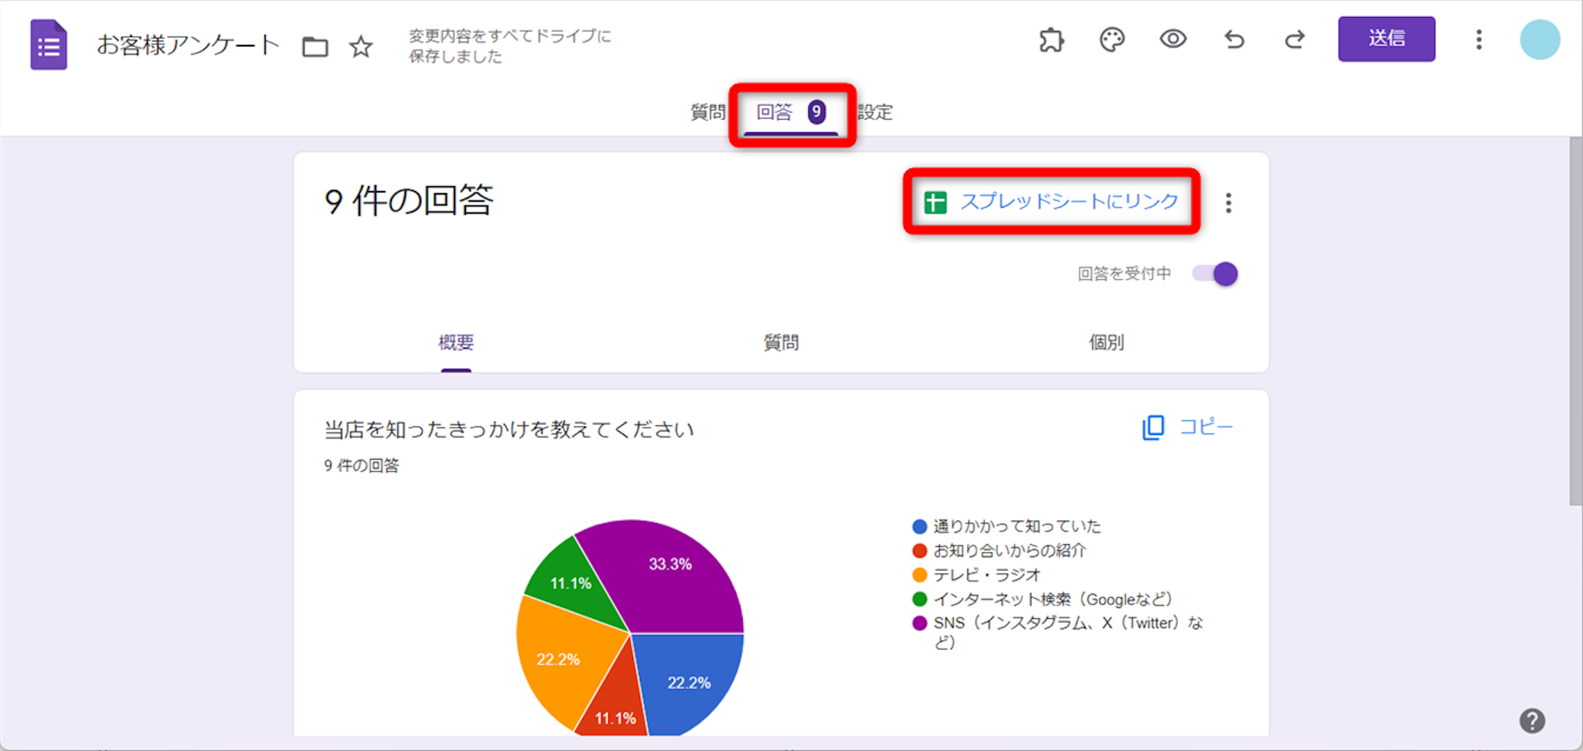This screenshot has height=751, width=1583.
Task: Toggle the 回答を受付中 switch off
Action: click(1215, 274)
